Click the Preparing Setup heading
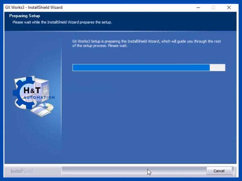 tap(25, 16)
